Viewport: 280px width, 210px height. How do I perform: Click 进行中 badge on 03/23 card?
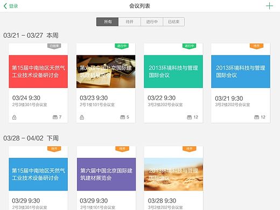pyautogui.click(x=122, y=46)
